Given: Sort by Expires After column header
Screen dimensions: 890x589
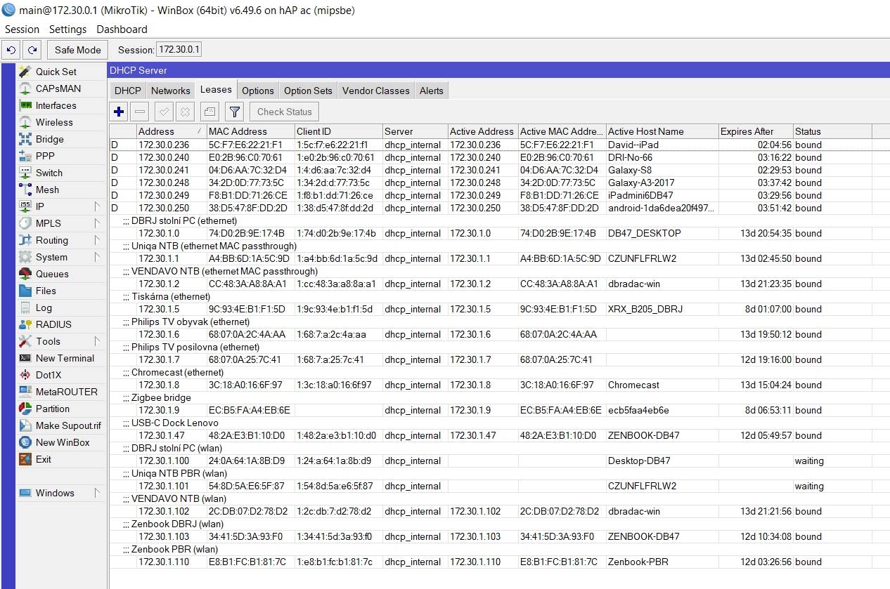Looking at the screenshot, I should tap(756, 131).
